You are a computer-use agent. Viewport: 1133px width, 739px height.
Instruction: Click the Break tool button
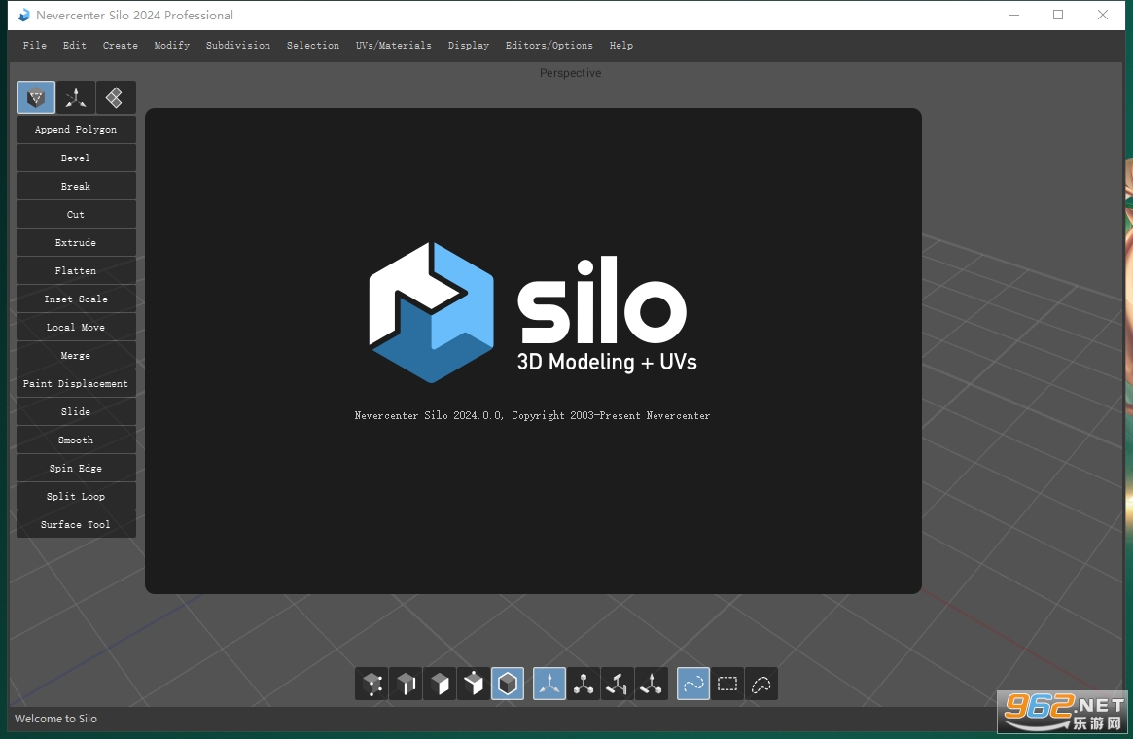[76, 187]
